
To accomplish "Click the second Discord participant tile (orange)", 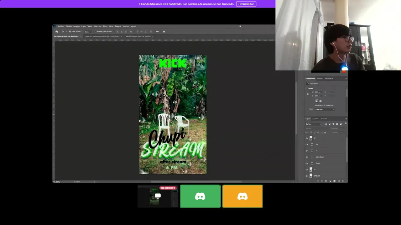I will click(242, 196).
